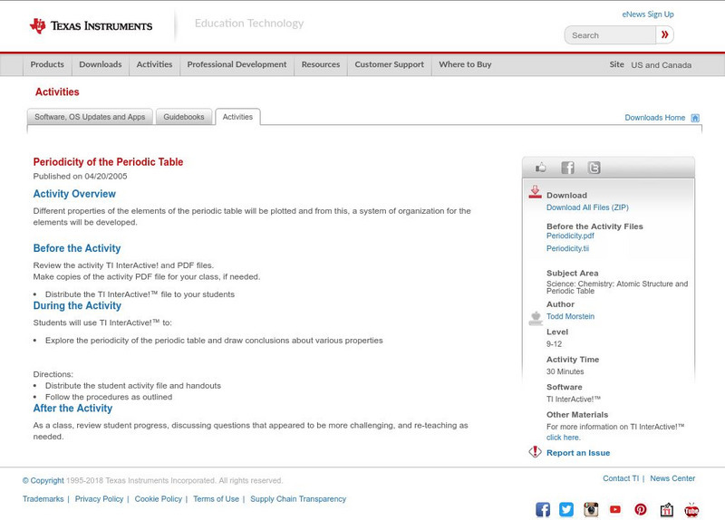Click the Education Technology header text
The image size is (725, 520).
point(249,24)
